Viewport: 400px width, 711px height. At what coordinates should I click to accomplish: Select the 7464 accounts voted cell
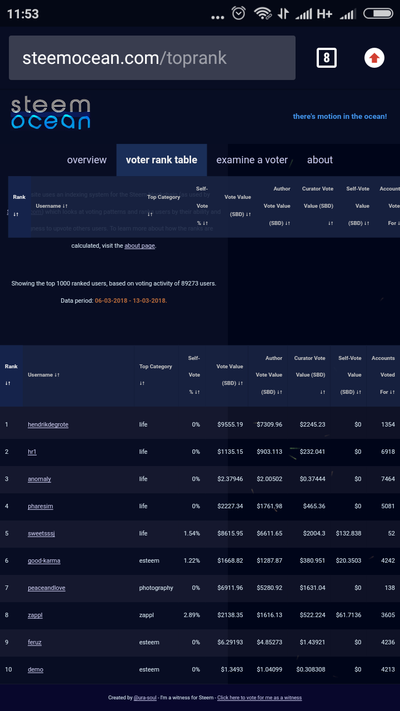click(x=388, y=479)
